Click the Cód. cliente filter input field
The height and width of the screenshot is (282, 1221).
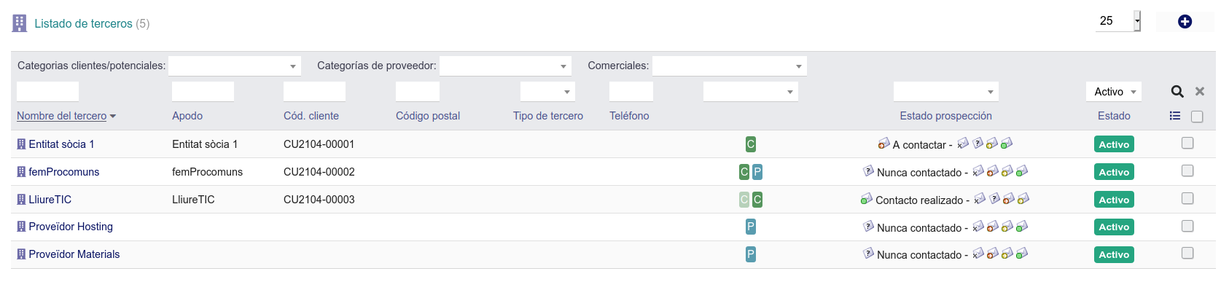[314, 92]
